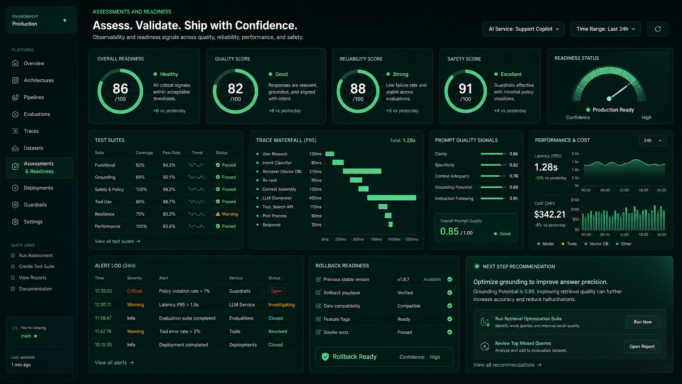682x384 pixels.
Task: Click green status check for Smoke tests
Action: click(x=449, y=332)
